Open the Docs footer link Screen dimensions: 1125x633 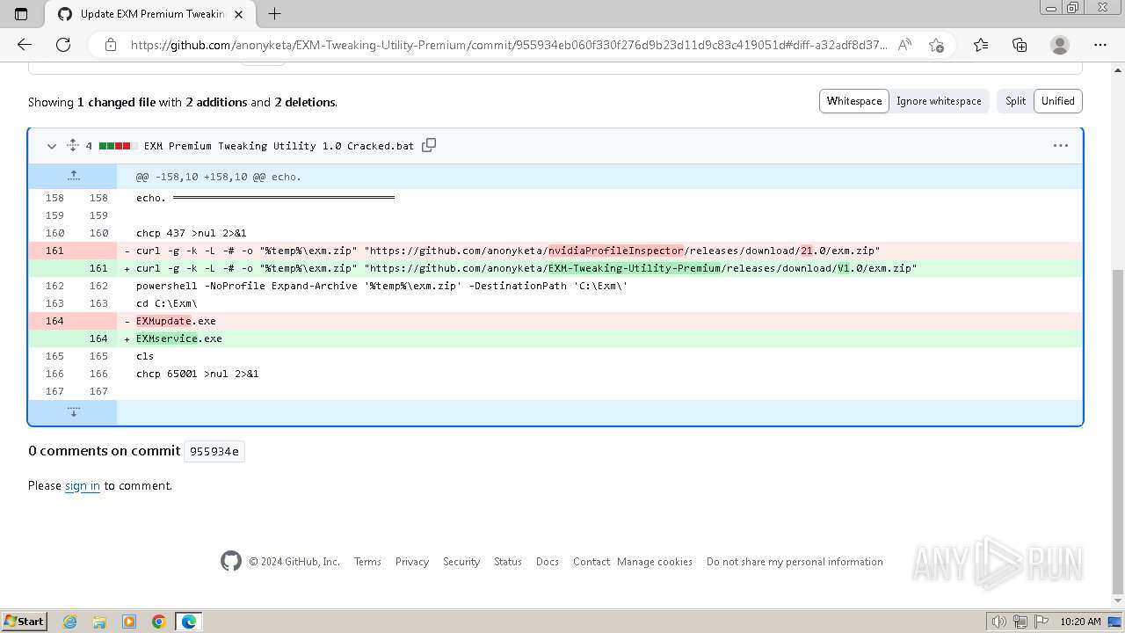pyautogui.click(x=548, y=562)
